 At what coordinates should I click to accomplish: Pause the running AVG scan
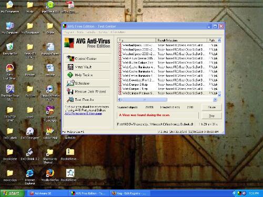point(211,107)
